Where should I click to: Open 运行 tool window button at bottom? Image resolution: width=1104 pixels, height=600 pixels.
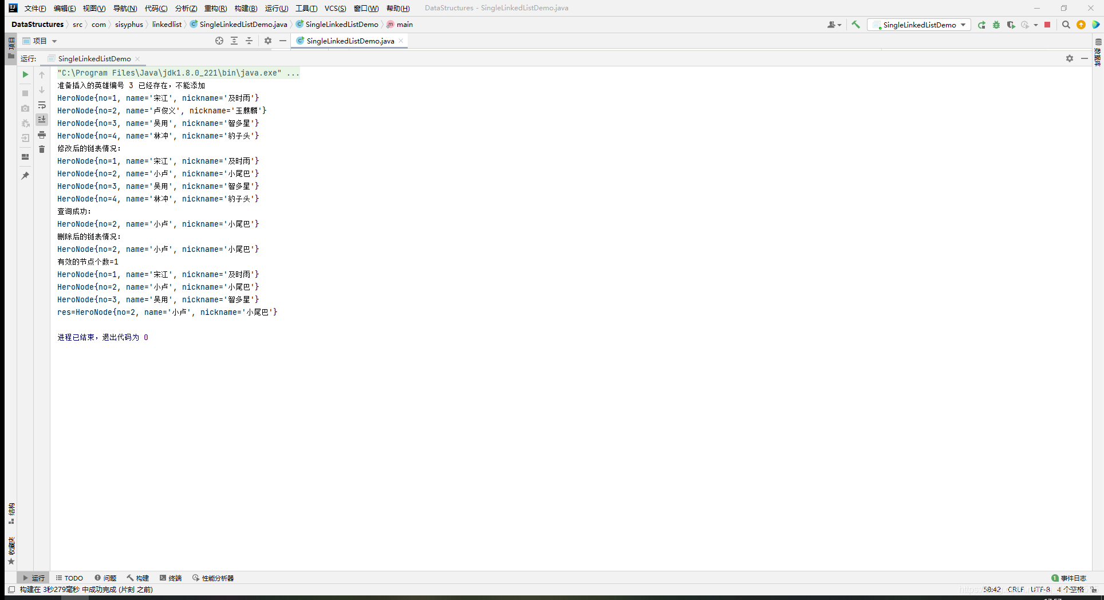(33, 578)
